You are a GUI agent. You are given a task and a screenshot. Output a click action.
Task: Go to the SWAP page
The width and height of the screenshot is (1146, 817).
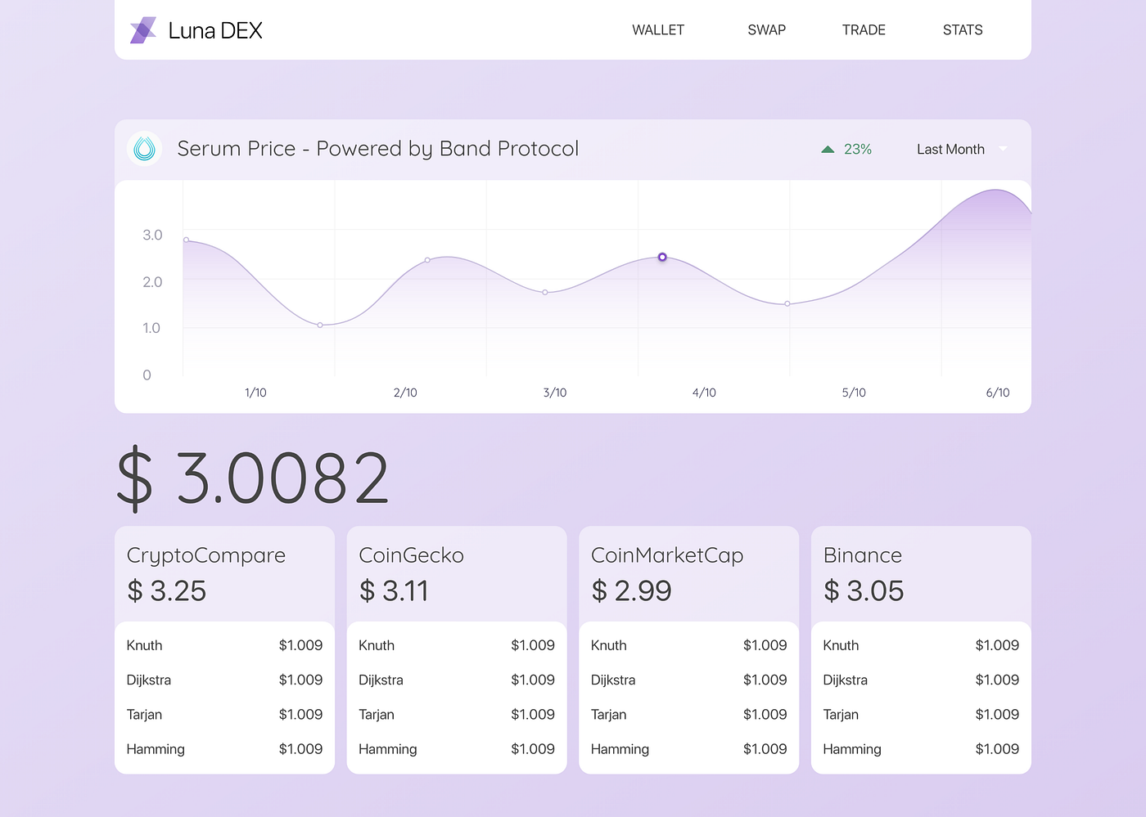[767, 29]
